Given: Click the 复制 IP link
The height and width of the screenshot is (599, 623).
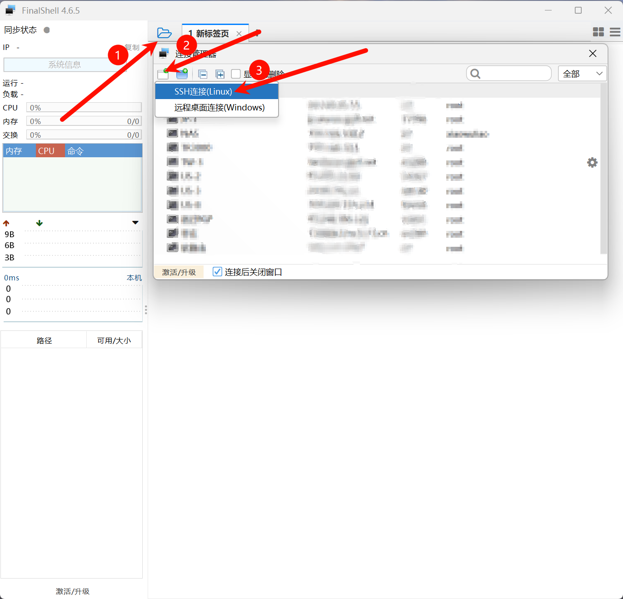Looking at the screenshot, I should (132, 47).
